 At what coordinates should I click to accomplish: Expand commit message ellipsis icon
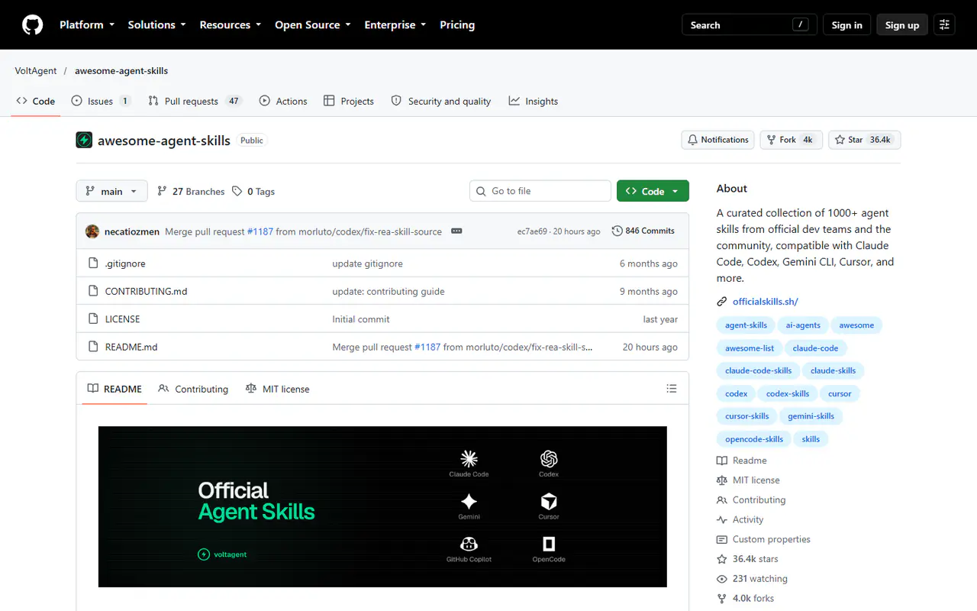(456, 231)
